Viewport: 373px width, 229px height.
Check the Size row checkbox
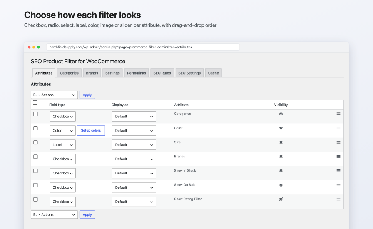(x=35, y=142)
